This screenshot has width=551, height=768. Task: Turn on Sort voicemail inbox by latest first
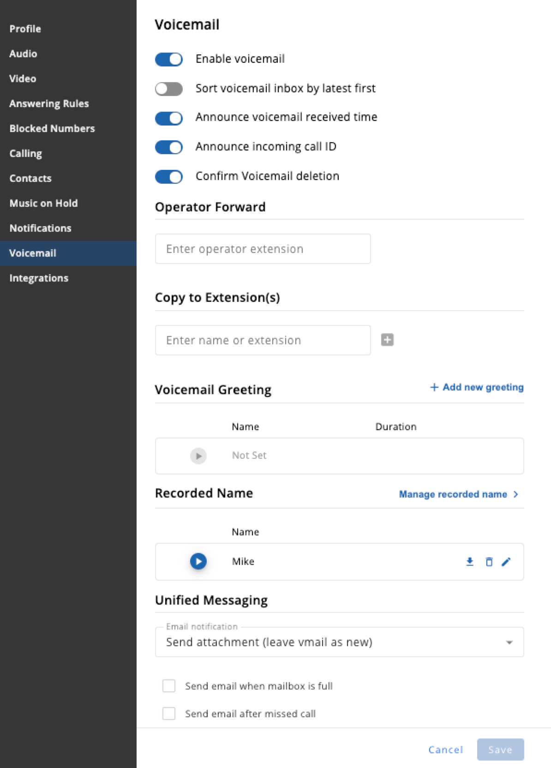(x=169, y=89)
